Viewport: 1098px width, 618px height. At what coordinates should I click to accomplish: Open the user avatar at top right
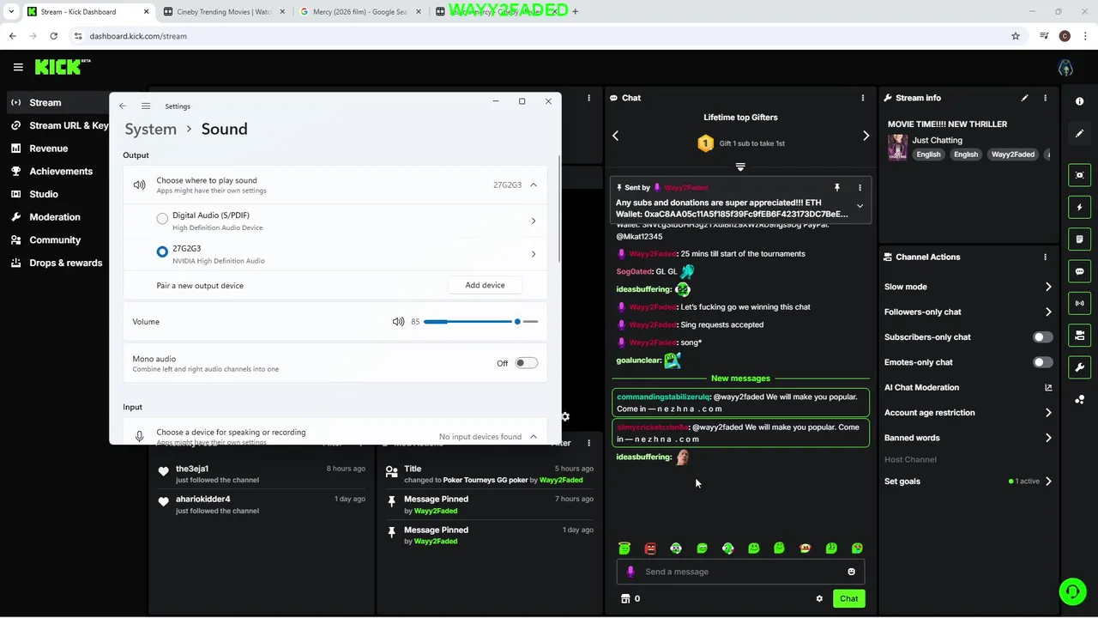(x=1065, y=68)
